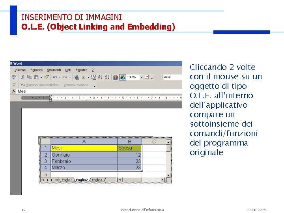Click the next sheet tab arrow

[52, 180]
